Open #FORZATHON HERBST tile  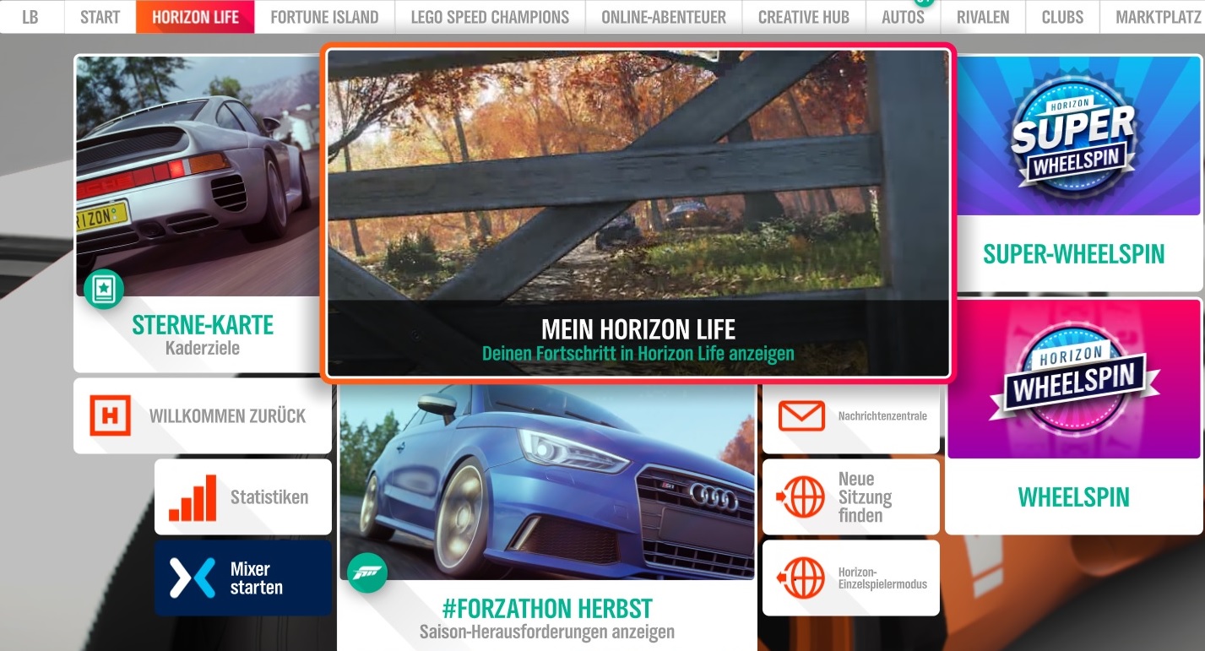pos(547,517)
